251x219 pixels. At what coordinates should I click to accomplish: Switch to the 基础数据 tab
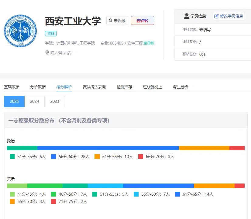[x=12, y=87]
